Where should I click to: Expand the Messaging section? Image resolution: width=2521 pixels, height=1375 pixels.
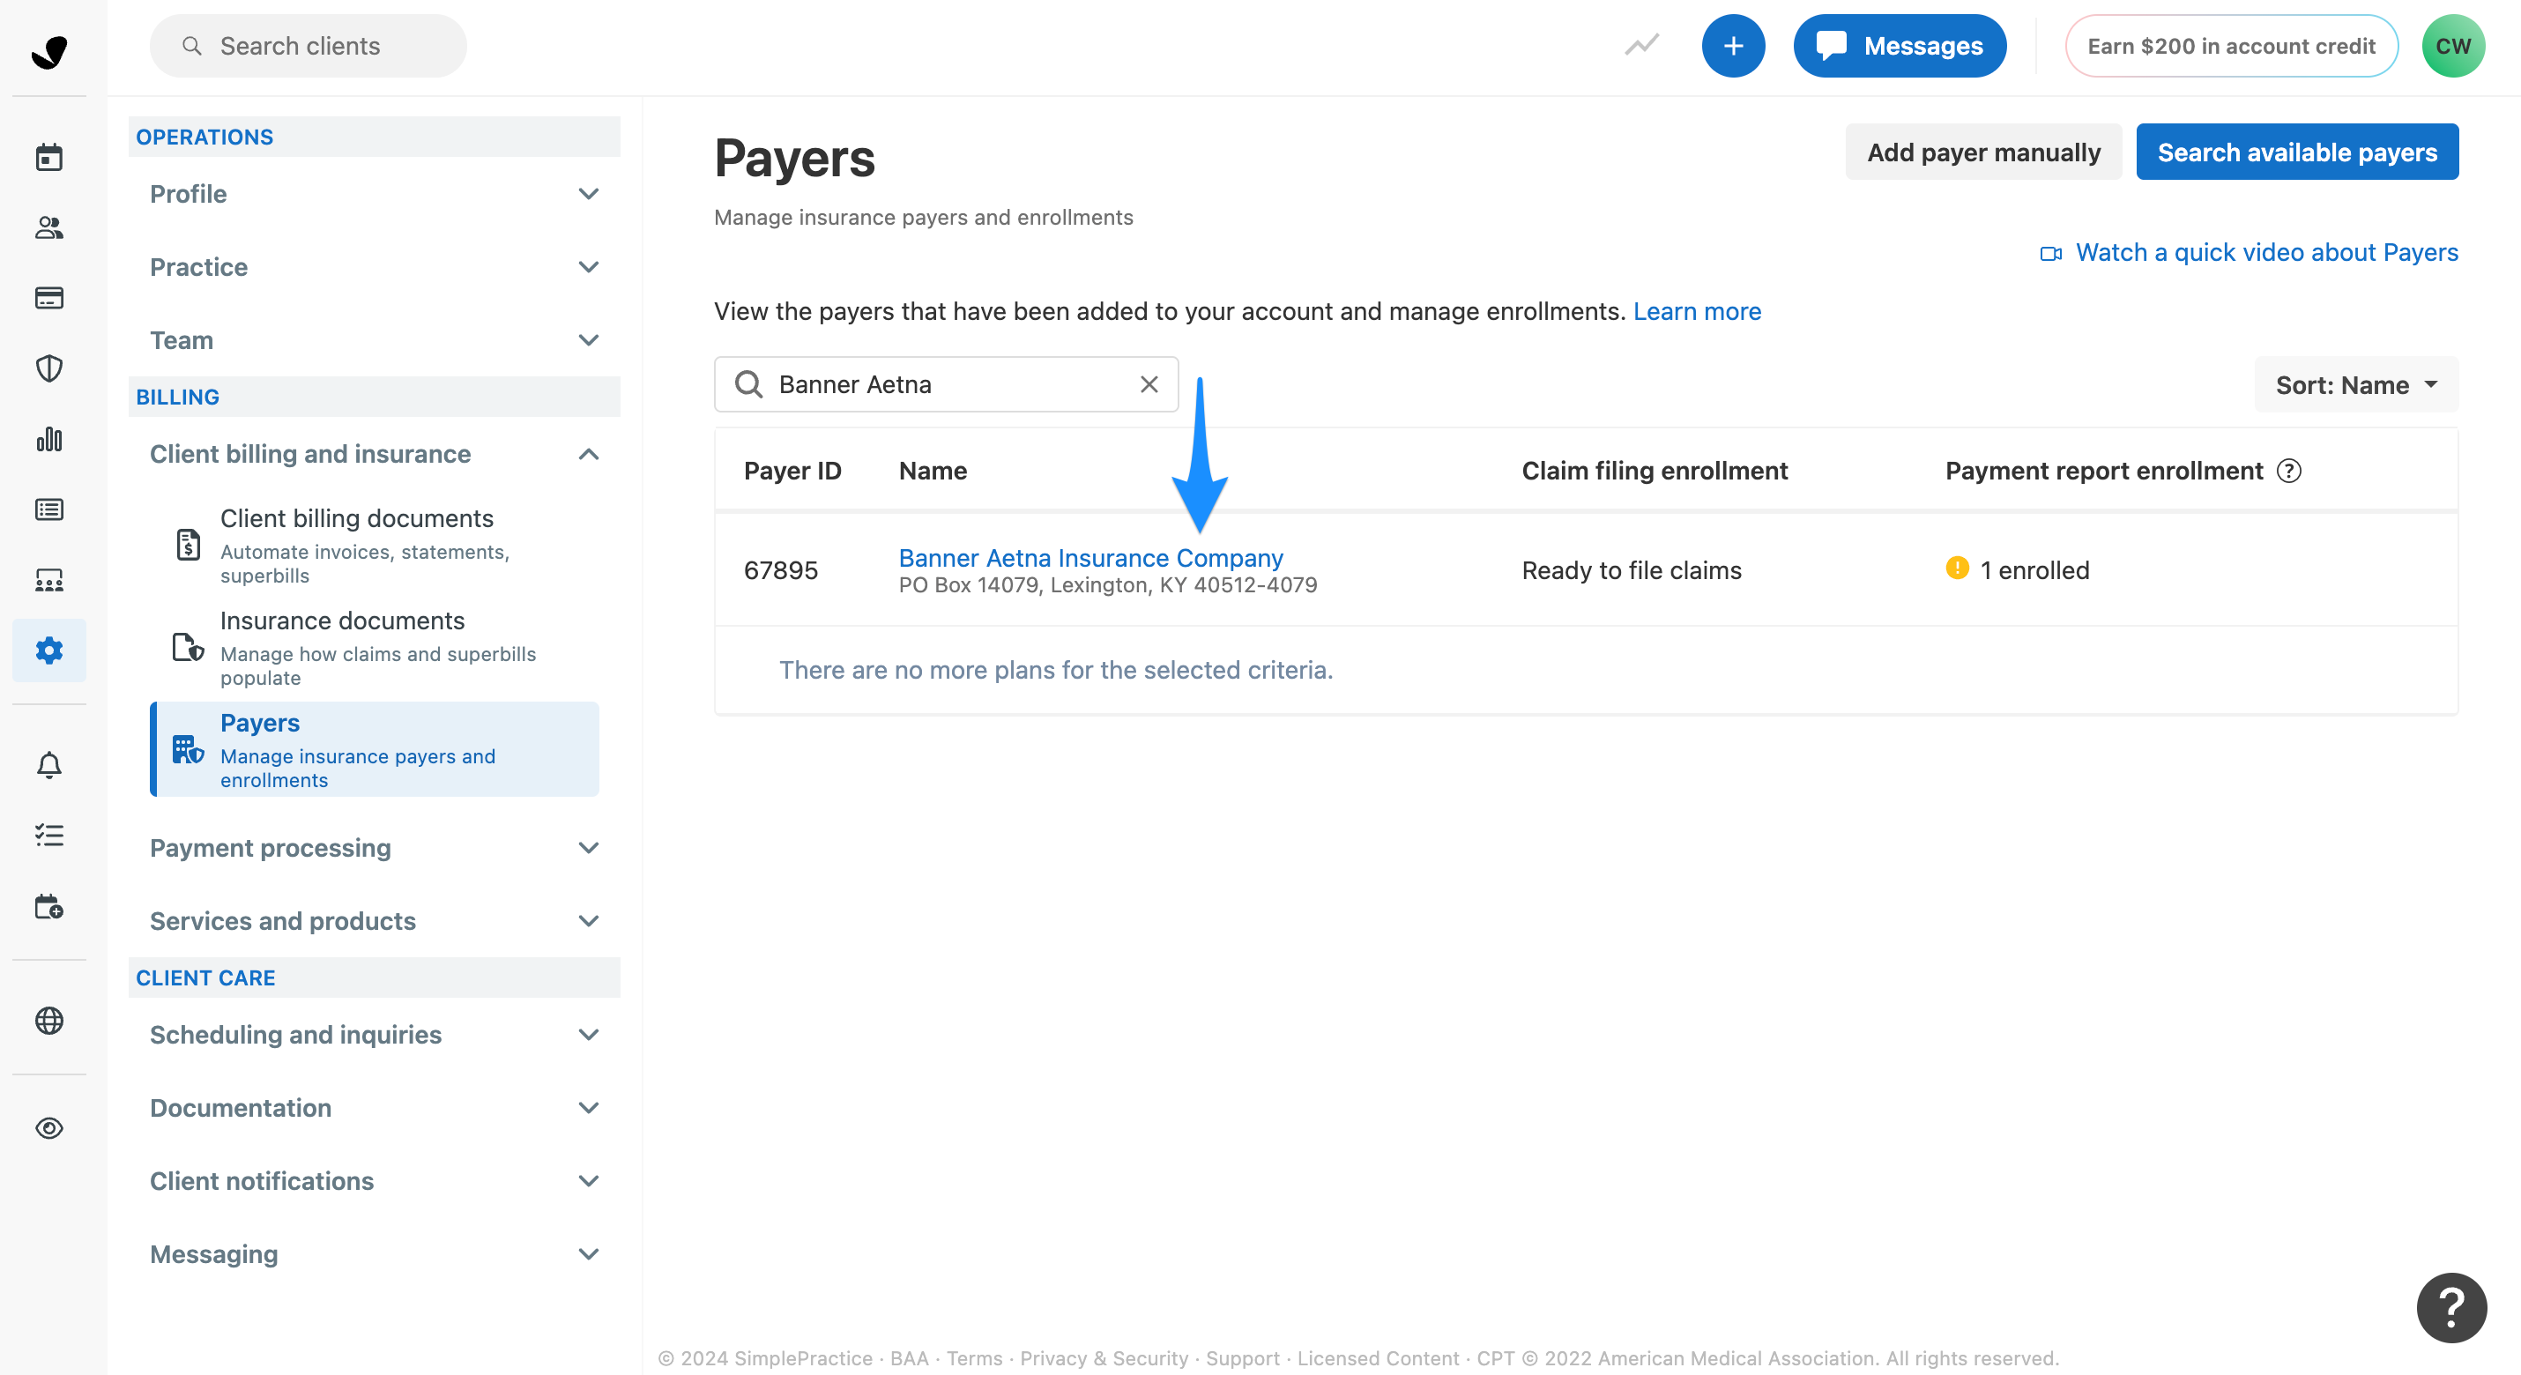(x=374, y=1253)
